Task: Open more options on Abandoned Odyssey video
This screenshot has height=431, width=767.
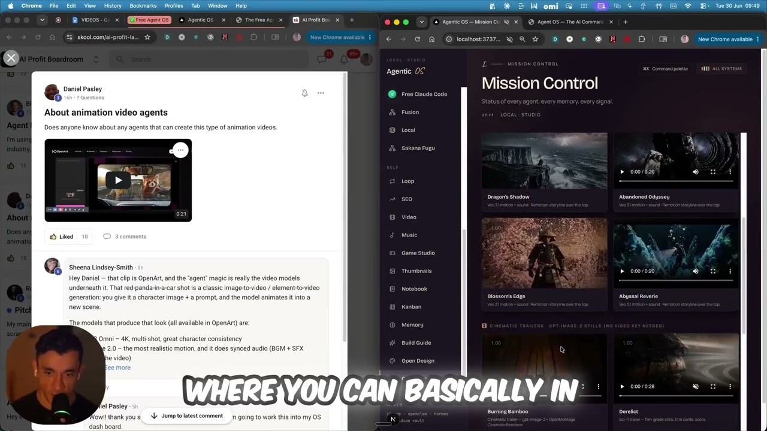Action: pos(730,172)
